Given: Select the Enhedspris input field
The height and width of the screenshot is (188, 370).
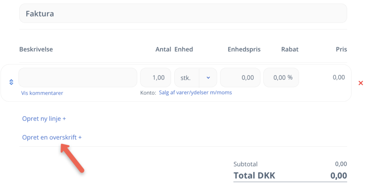Looking at the screenshot, I should click(240, 78).
